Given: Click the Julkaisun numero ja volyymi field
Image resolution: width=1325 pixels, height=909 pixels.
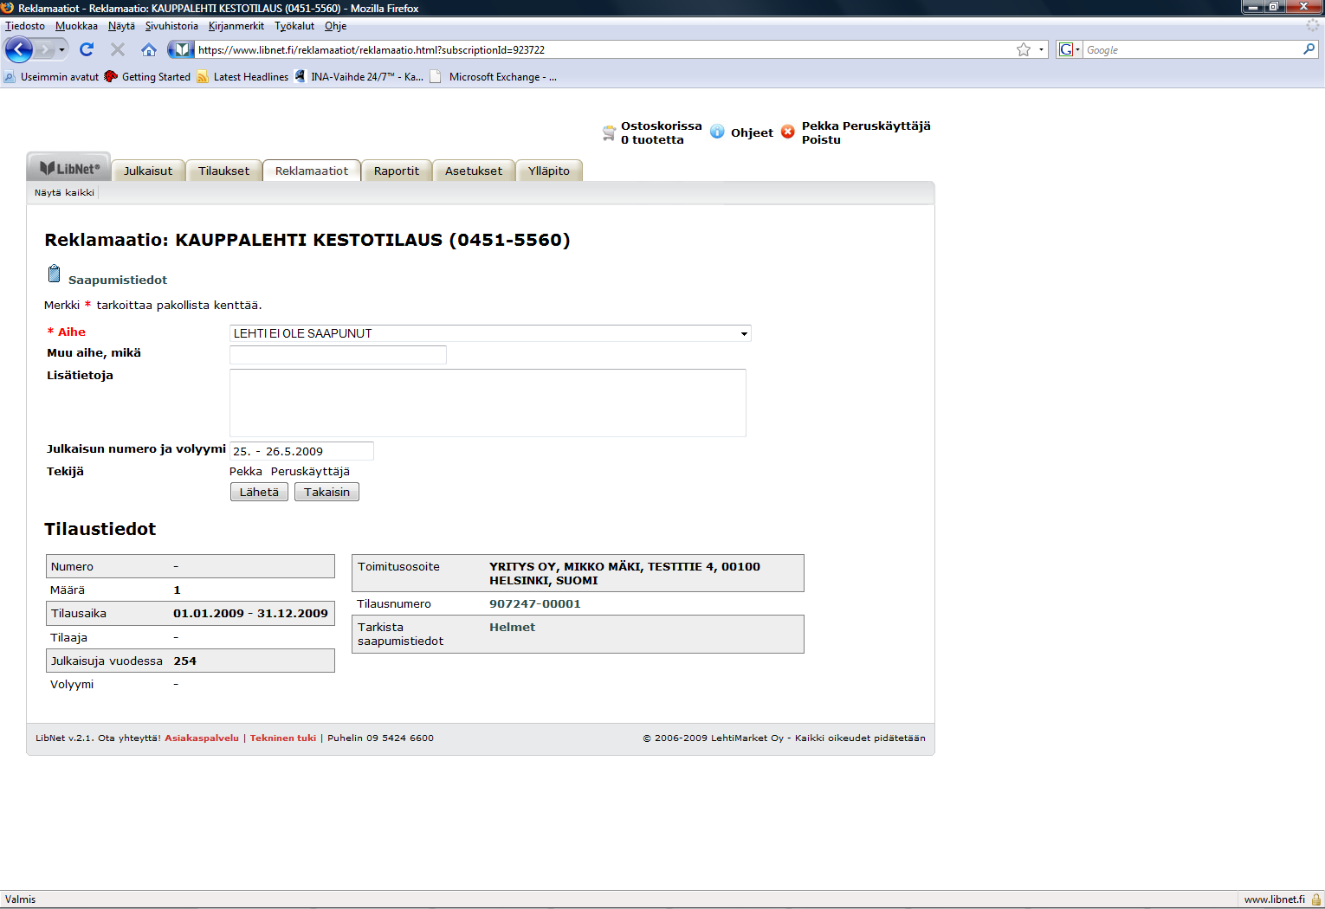Looking at the screenshot, I should coord(301,451).
